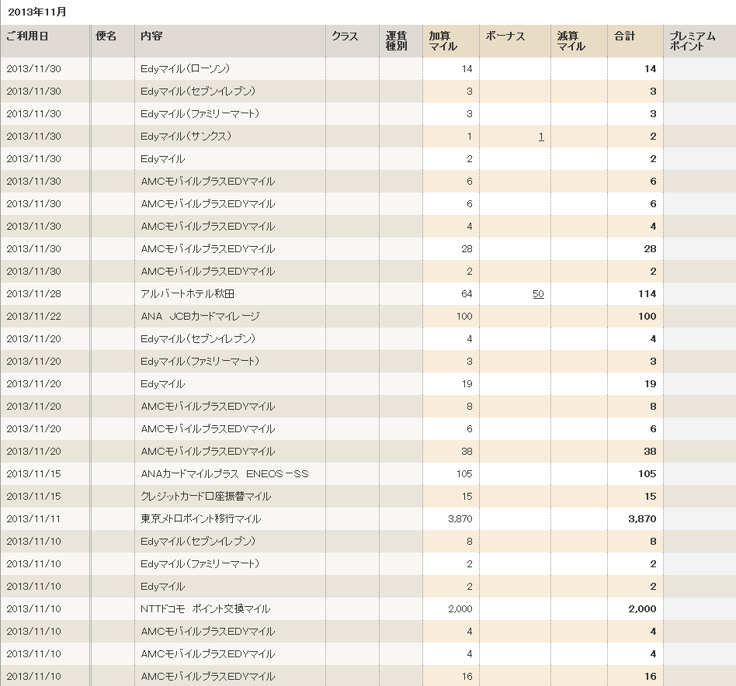Image resolution: width=736 pixels, height=686 pixels.
Task: Select Edyマイル(ファミリーマート) dated 2013/11/30
Action: point(200,114)
